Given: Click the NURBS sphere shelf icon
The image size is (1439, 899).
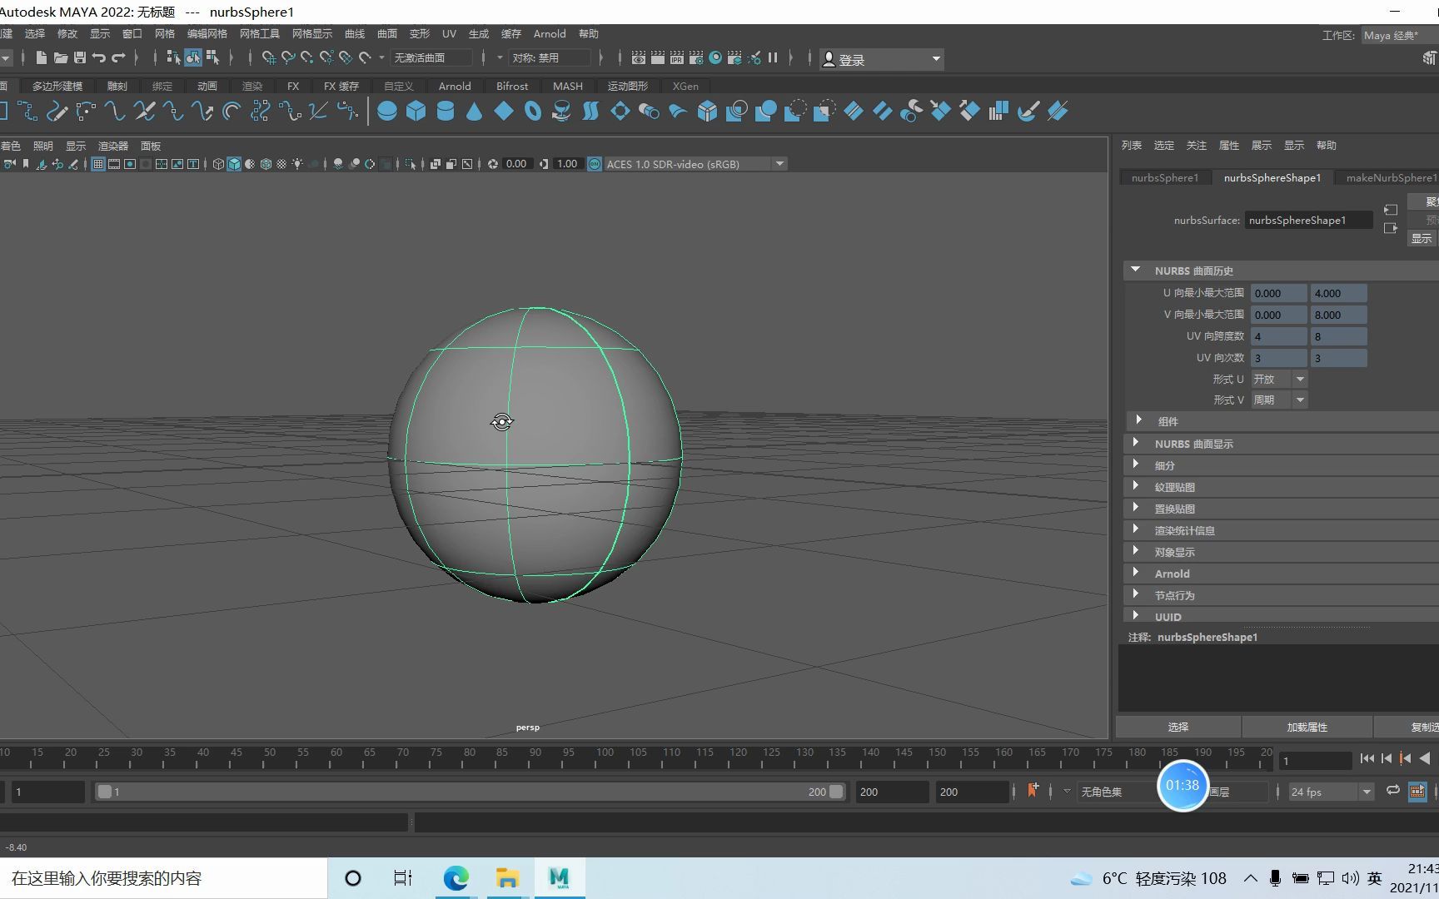Looking at the screenshot, I should click(x=386, y=111).
